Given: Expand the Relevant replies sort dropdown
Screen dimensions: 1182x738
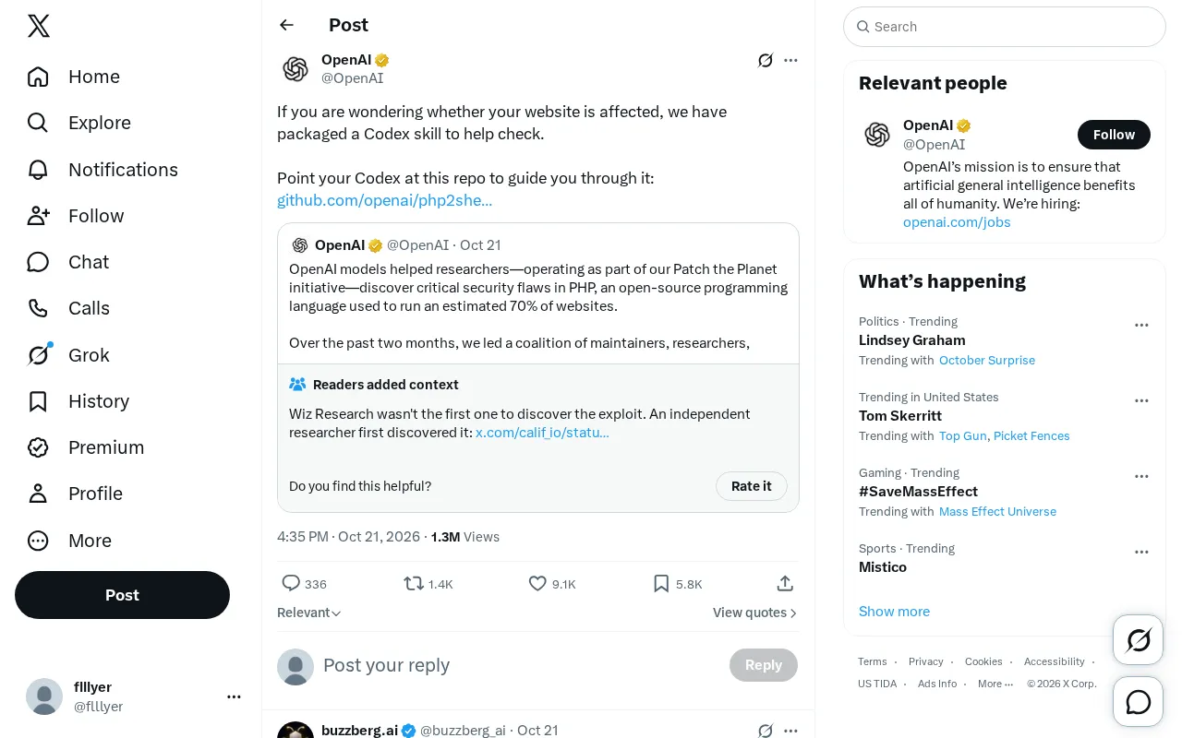Looking at the screenshot, I should (309, 613).
